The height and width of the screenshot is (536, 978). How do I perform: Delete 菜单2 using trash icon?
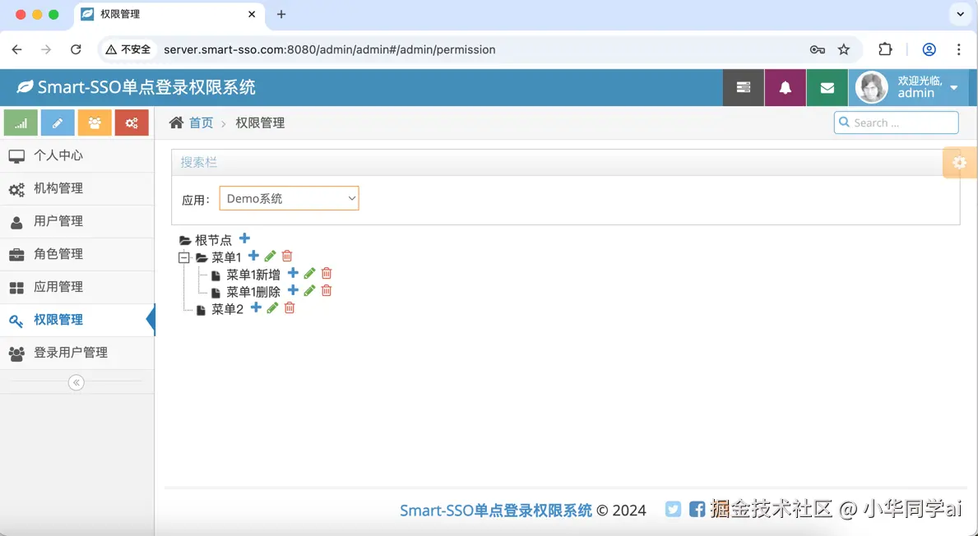pos(290,308)
